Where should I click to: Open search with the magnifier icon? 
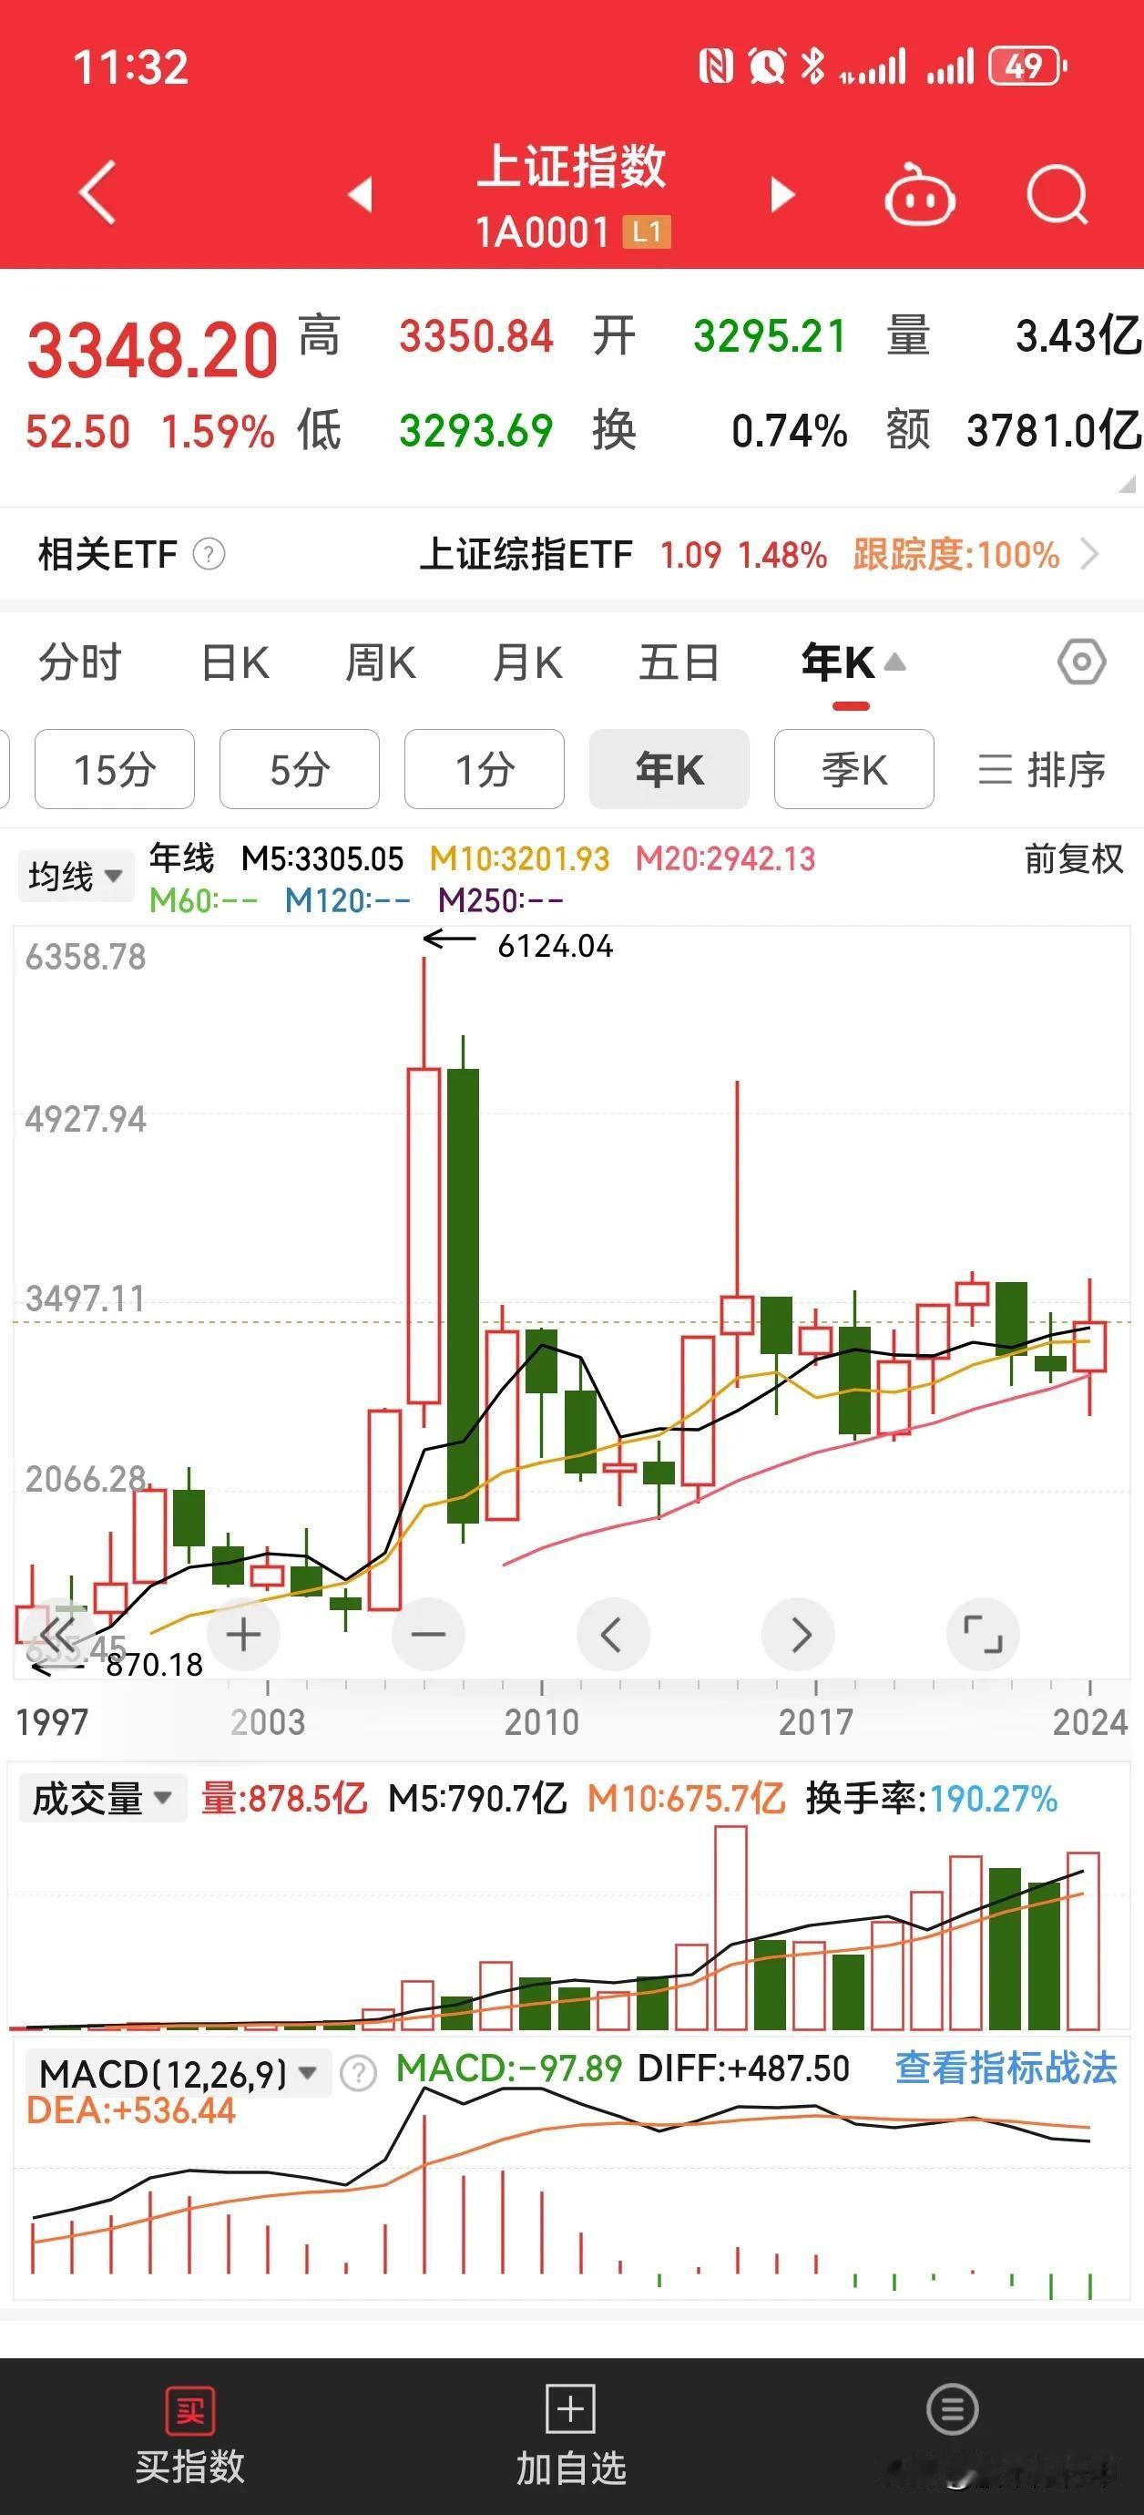[x=1058, y=194]
